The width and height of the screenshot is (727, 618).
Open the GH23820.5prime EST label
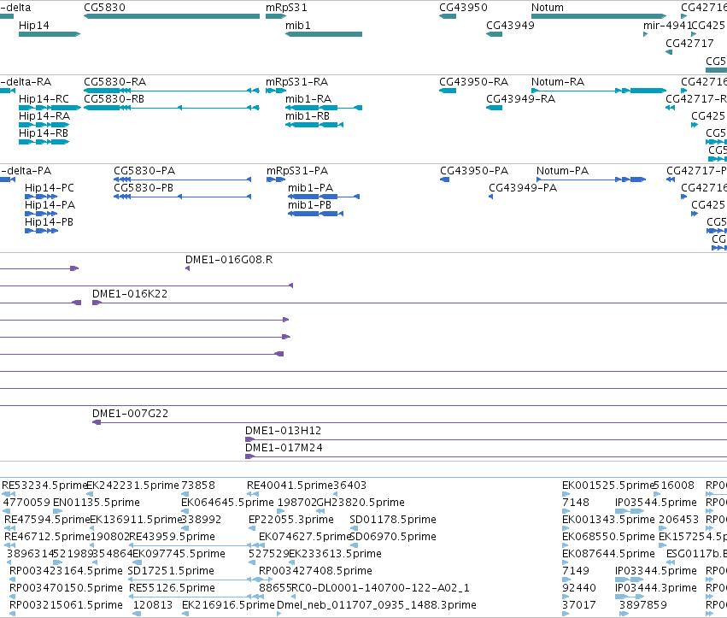pos(361,503)
